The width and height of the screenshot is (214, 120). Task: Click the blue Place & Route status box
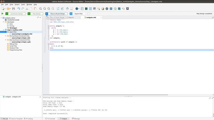(x=47, y=14)
